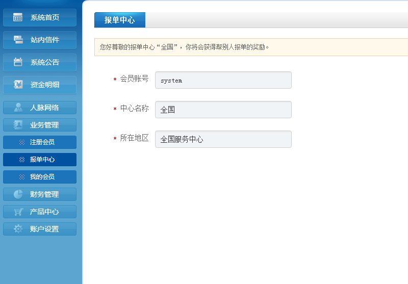Click the person icon beside 人脉网络
The height and width of the screenshot is (284, 408).
coord(18,107)
